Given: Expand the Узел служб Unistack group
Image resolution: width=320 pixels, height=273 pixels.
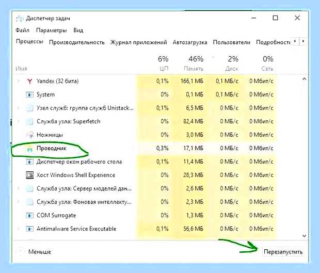Looking at the screenshot, I should [x=19, y=108].
